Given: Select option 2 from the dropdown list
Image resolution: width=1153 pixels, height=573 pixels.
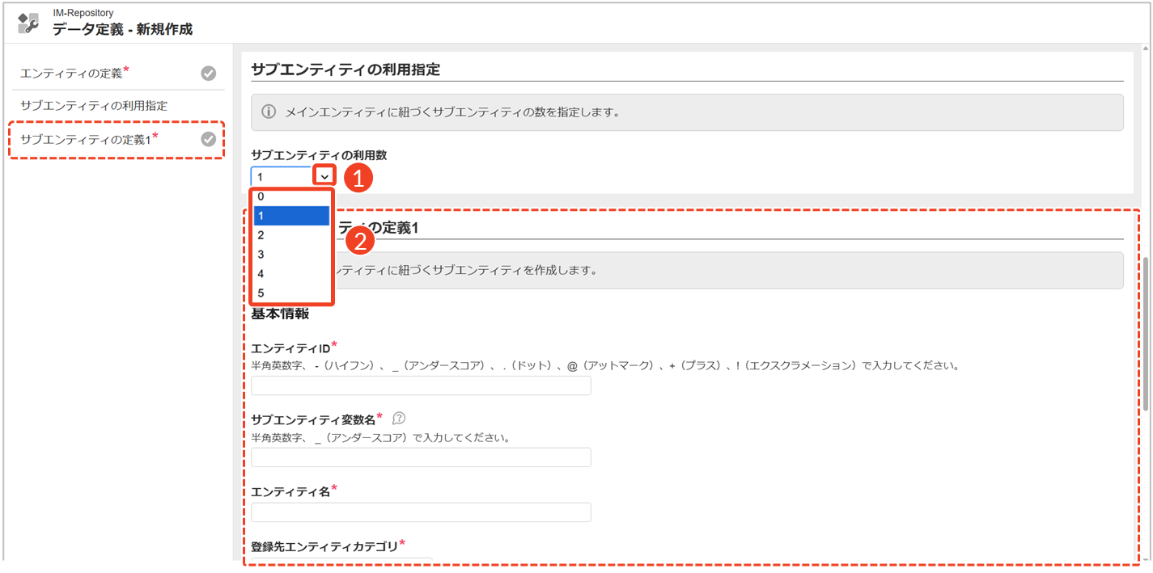Looking at the screenshot, I should tap(291, 235).
